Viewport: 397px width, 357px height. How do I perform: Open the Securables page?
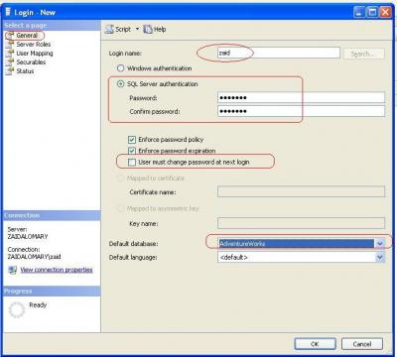(31, 62)
